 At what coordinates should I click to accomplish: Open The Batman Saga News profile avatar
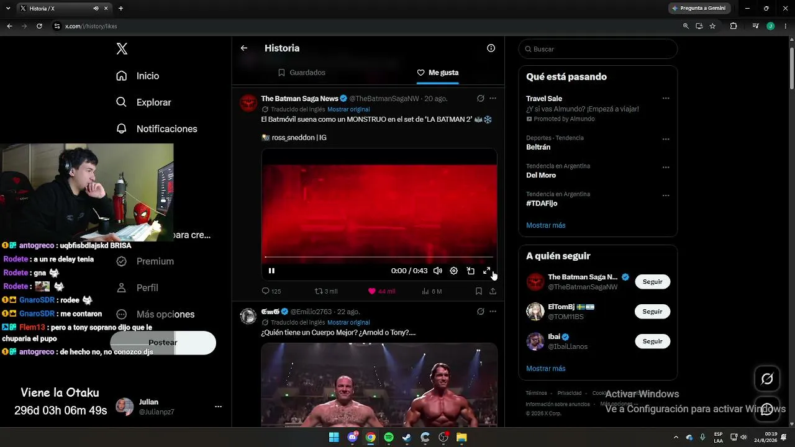tap(248, 102)
